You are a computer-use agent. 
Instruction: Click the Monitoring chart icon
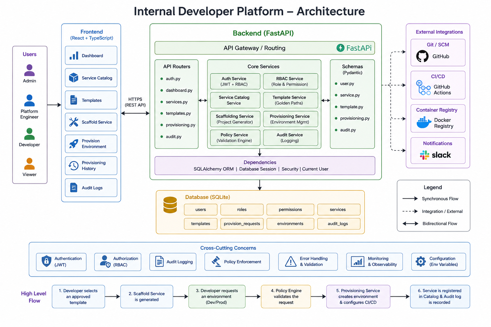(358, 262)
